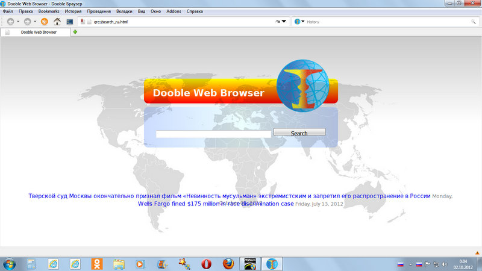
Task: Click the Action Center flag tray icon
Action: (x=428, y=264)
